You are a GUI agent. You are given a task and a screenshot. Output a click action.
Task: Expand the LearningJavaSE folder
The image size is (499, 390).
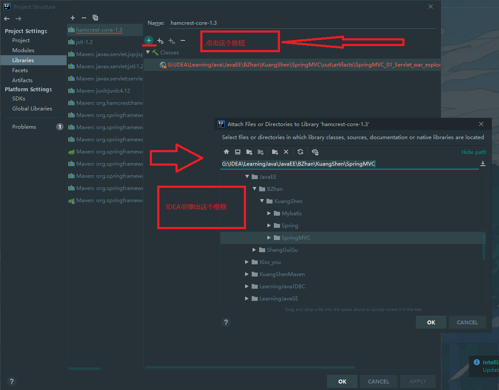coord(246,298)
